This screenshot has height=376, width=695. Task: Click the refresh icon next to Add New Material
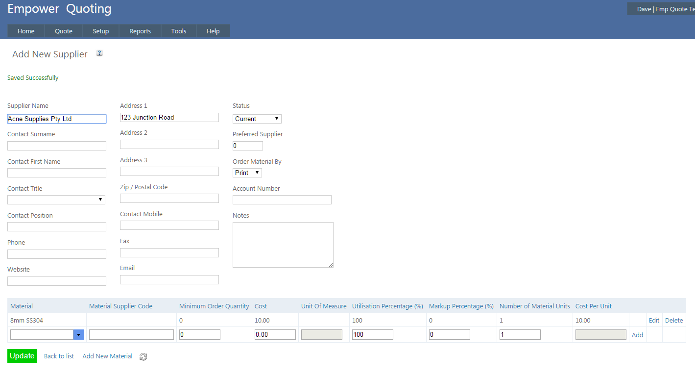pos(144,357)
